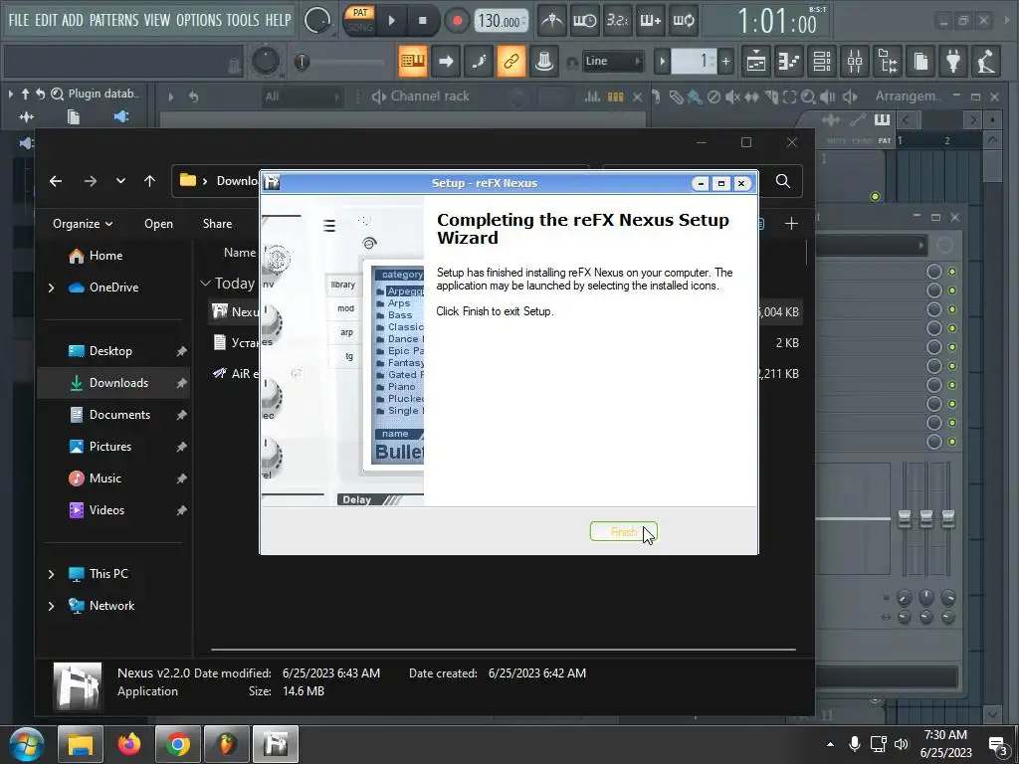This screenshot has width=1019, height=764.
Task: Click Share in Explorer toolbar
Action: pos(217,224)
